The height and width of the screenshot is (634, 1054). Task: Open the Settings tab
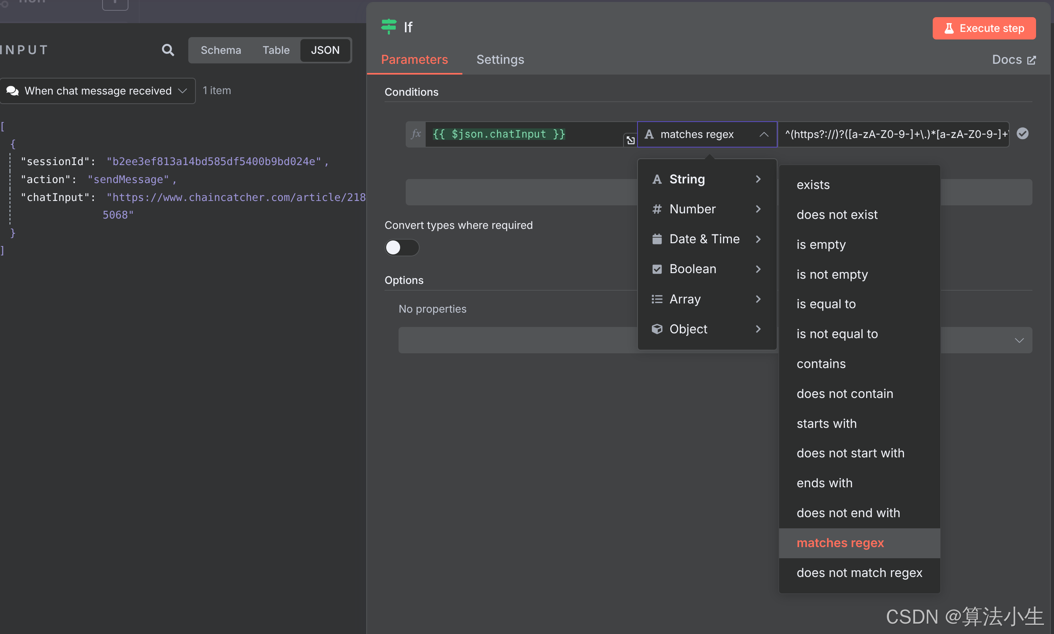tap(500, 59)
